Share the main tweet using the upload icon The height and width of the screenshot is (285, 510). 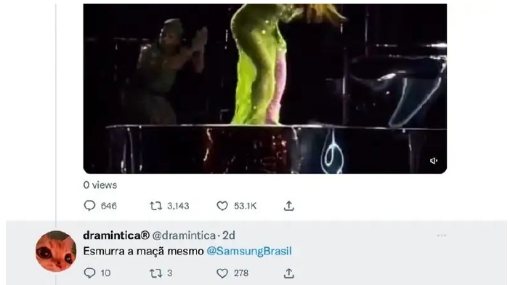point(289,206)
